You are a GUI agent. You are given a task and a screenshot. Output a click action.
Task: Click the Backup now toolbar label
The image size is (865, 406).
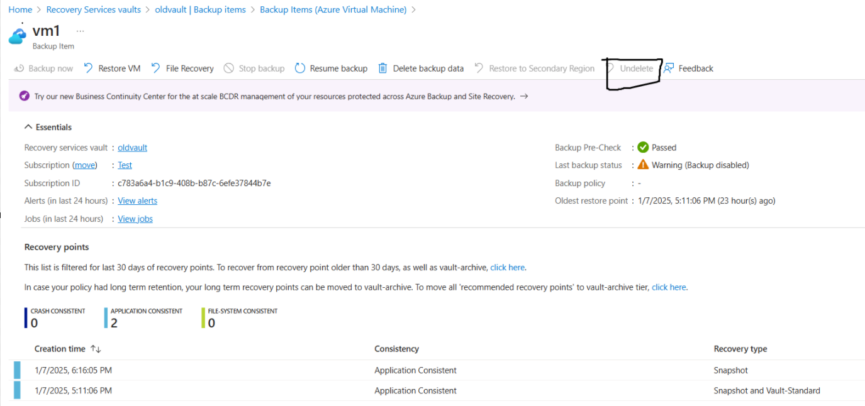[51, 69]
